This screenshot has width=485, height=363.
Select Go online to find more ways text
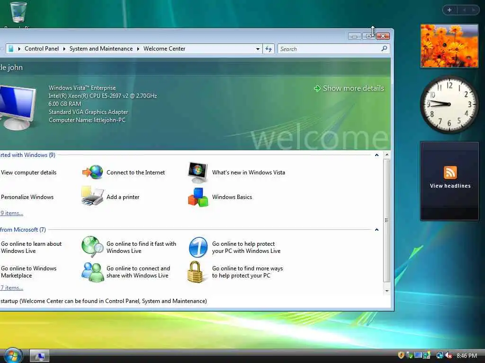pyautogui.click(x=247, y=272)
